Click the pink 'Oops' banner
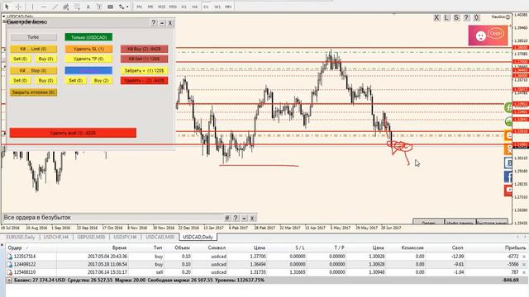The width and height of the screenshot is (529, 297). tap(488, 35)
